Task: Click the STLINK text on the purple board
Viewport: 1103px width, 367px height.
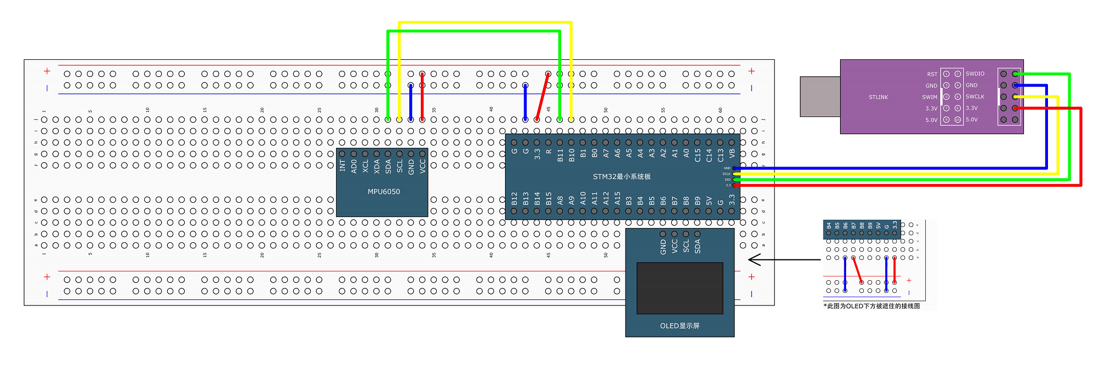Action: pos(878,97)
